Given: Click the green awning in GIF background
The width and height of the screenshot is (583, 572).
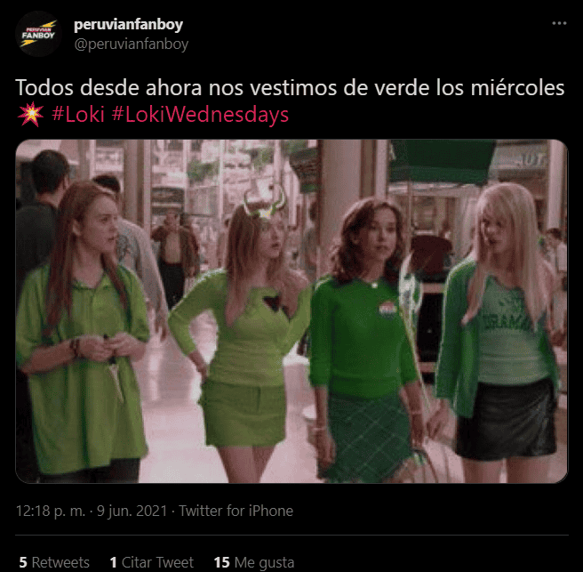Looking at the screenshot, I should 441,161.
